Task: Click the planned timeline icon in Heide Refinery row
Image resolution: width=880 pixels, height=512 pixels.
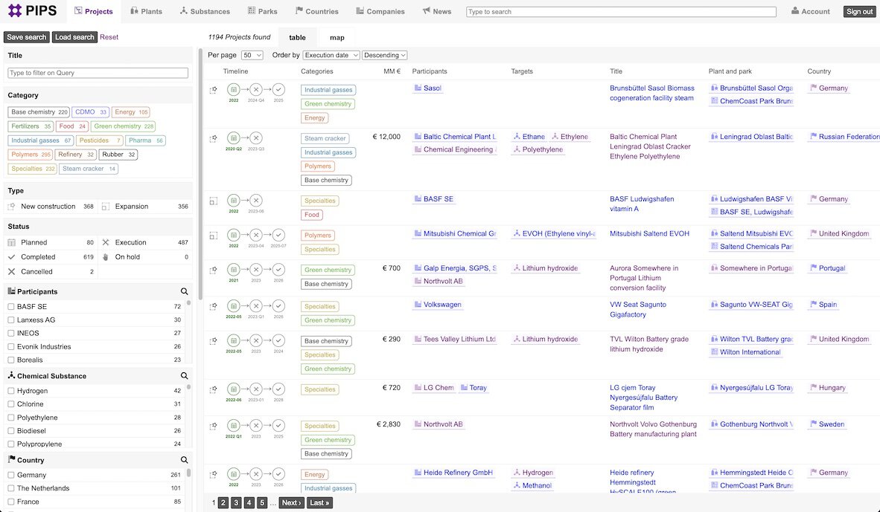Action: tap(234, 474)
